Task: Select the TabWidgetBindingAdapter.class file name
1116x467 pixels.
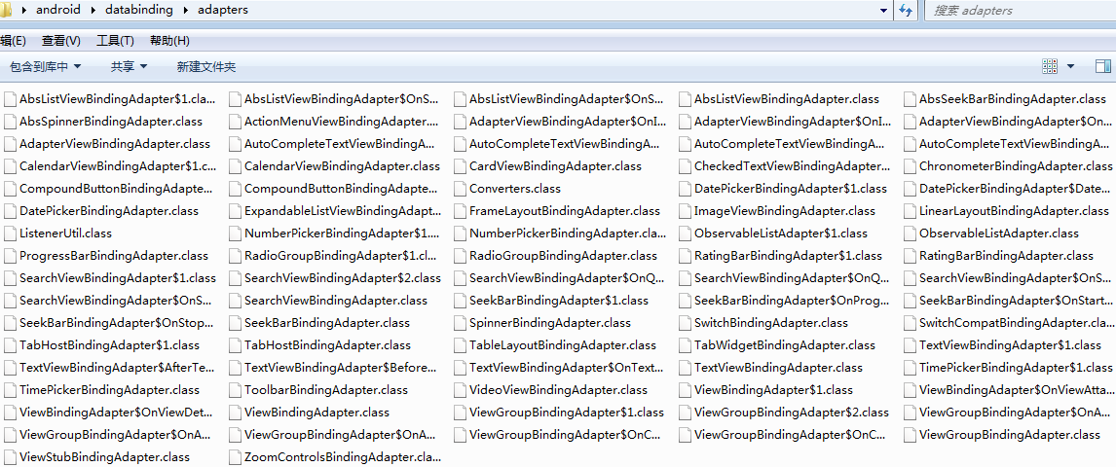Action: (785, 345)
